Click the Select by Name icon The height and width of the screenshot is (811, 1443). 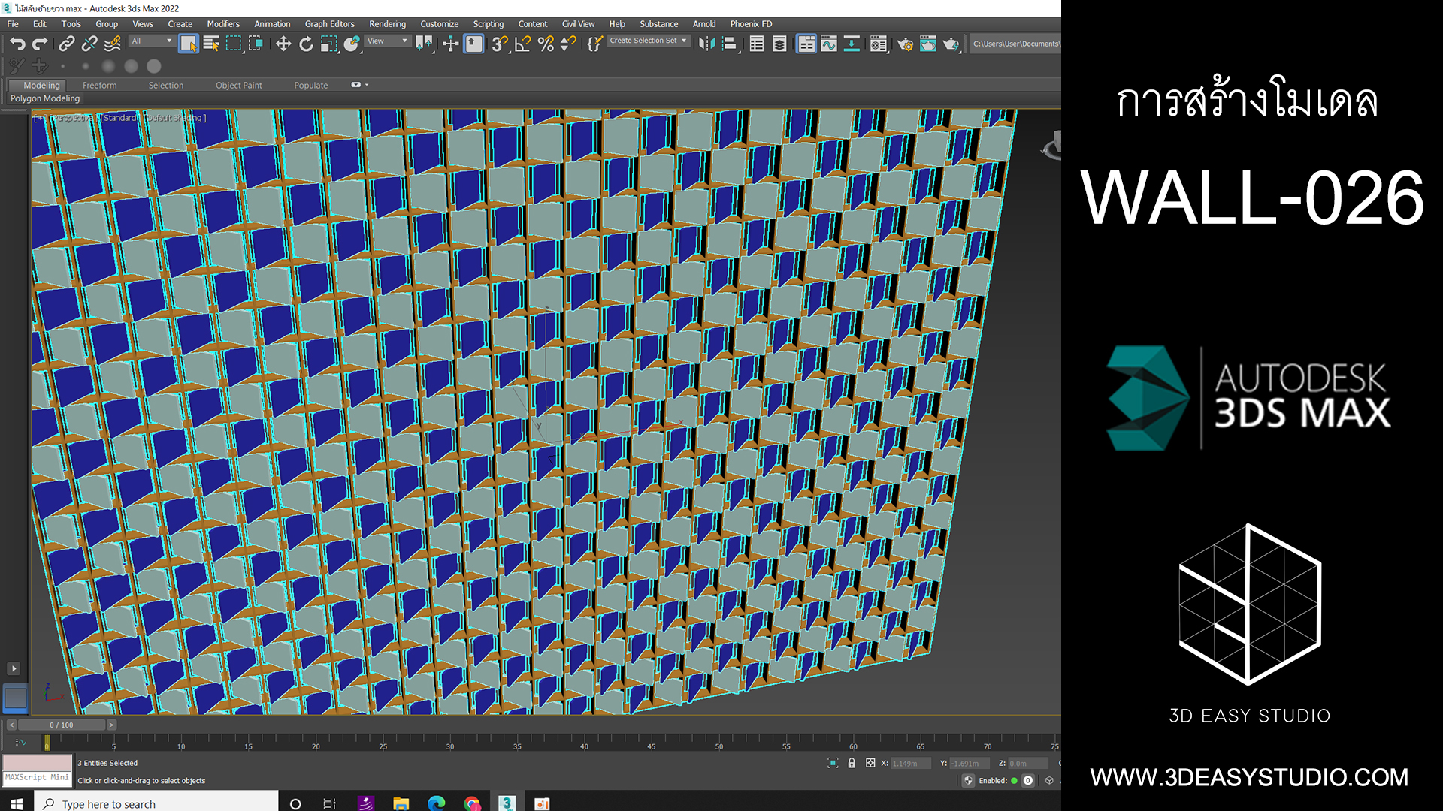[x=211, y=44]
